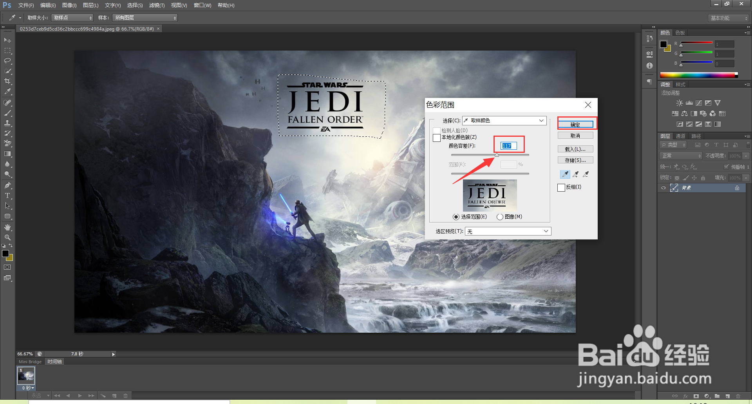Open the 取样大小 dropdown
The width and height of the screenshot is (752, 404).
pos(72,18)
